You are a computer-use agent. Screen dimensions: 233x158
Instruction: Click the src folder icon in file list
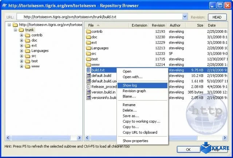[88, 54]
